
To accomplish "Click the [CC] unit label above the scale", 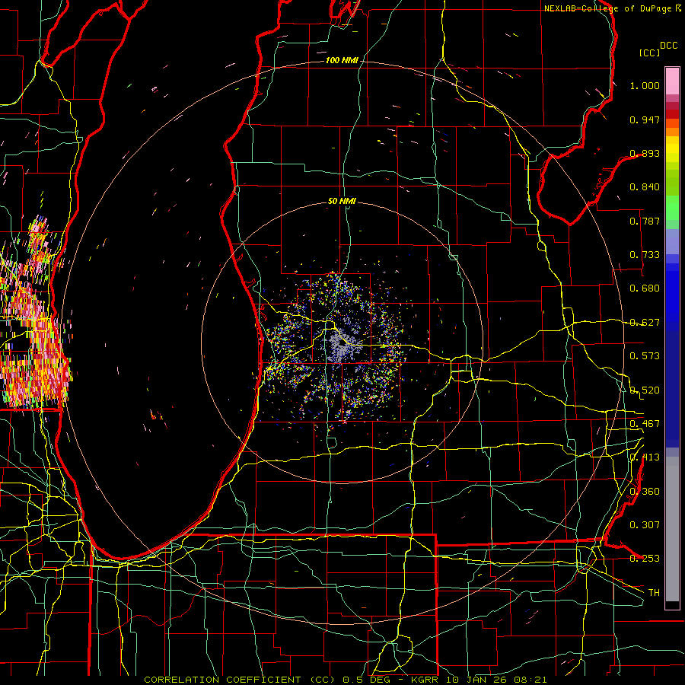I will 650,53.
